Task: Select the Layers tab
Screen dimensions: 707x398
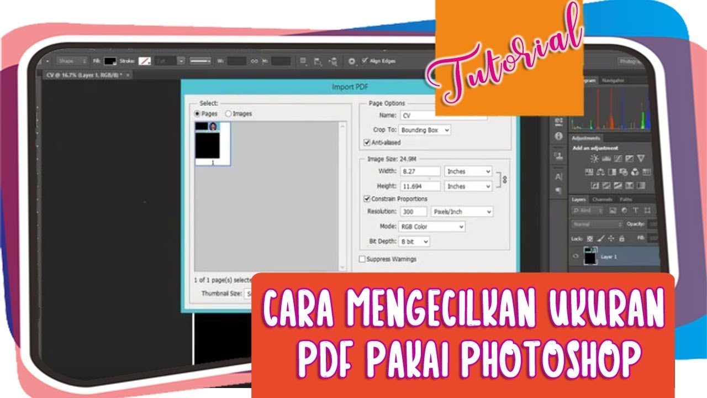Action: point(578,199)
